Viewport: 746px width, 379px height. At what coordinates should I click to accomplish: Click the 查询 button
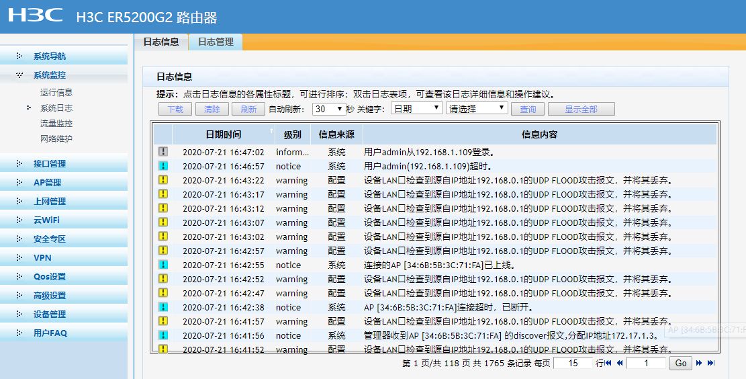tap(528, 109)
